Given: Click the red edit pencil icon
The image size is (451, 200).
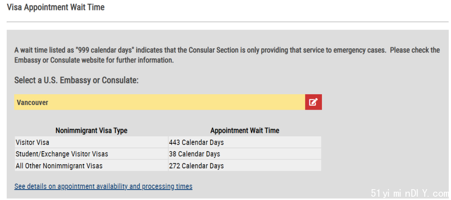Looking at the screenshot, I should 314,102.
